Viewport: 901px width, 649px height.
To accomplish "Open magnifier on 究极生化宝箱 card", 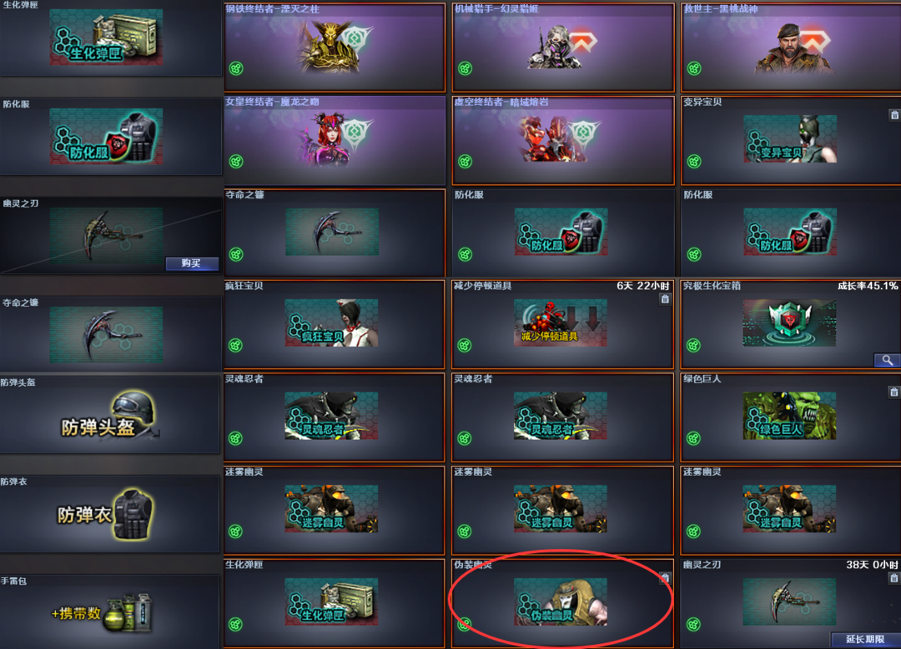I will pos(887,361).
